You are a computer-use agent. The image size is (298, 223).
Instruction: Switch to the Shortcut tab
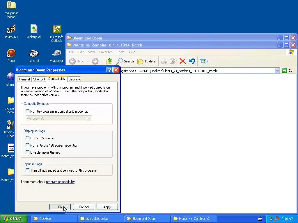click(39, 79)
